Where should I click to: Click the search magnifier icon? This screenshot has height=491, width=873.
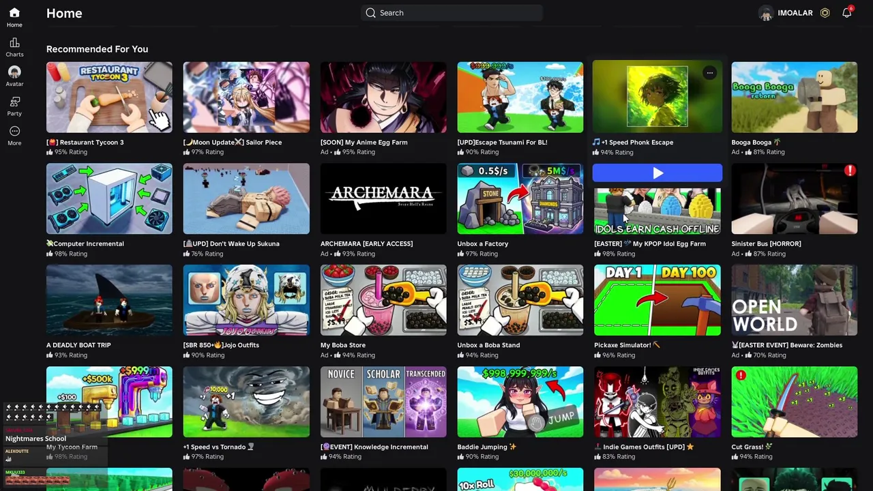(370, 12)
